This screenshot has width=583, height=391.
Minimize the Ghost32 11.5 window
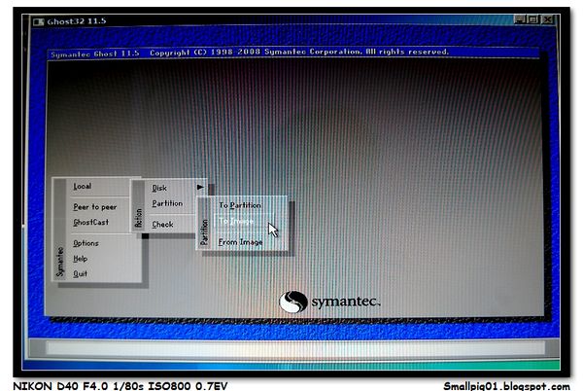pyautogui.click(x=520, y=19)
